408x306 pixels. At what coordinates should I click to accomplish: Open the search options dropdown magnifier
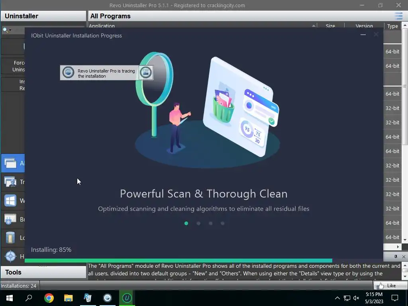pyautogui.click(x=6, y=30)
